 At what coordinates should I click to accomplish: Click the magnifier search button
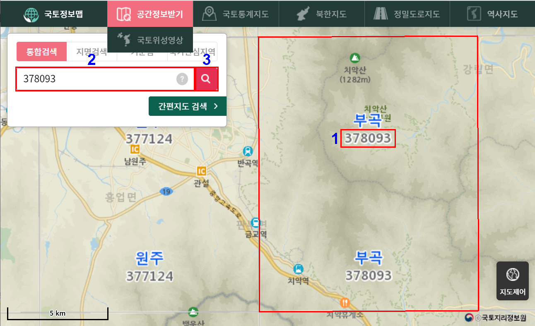pos(206,79)
